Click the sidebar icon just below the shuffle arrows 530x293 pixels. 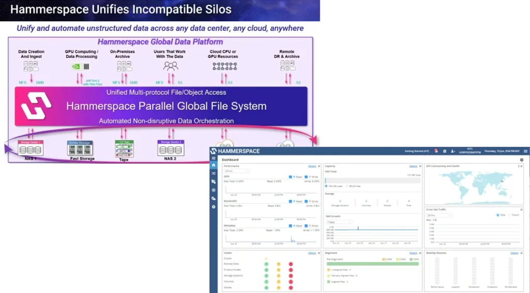tap(213, 181)
